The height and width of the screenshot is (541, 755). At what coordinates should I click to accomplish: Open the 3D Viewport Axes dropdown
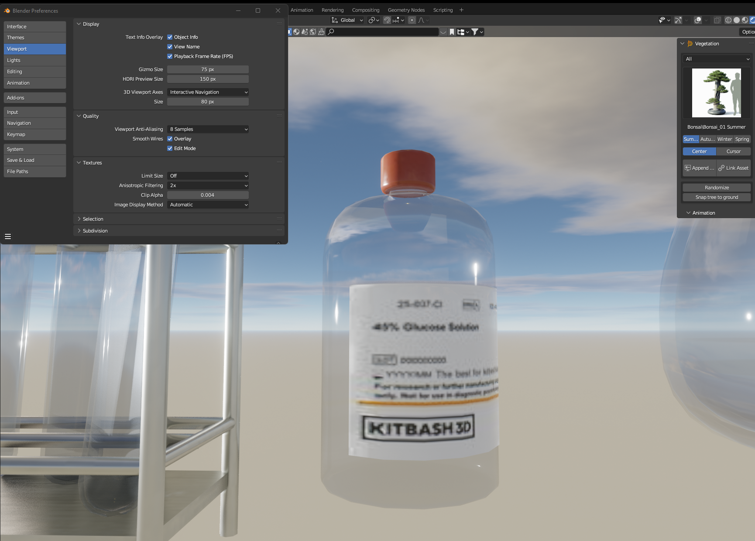pos(208,92)
